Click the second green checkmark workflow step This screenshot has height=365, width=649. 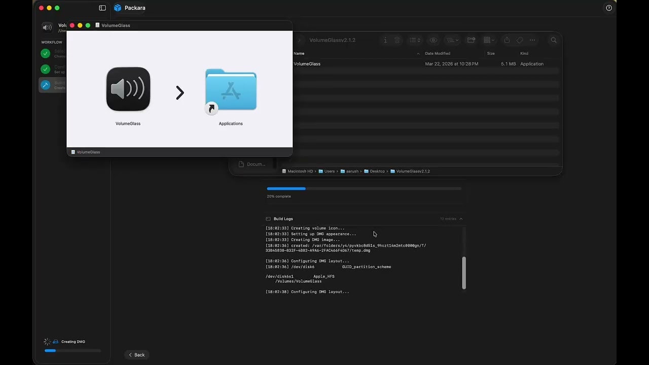pyautogui.click(x=46, y=69)
